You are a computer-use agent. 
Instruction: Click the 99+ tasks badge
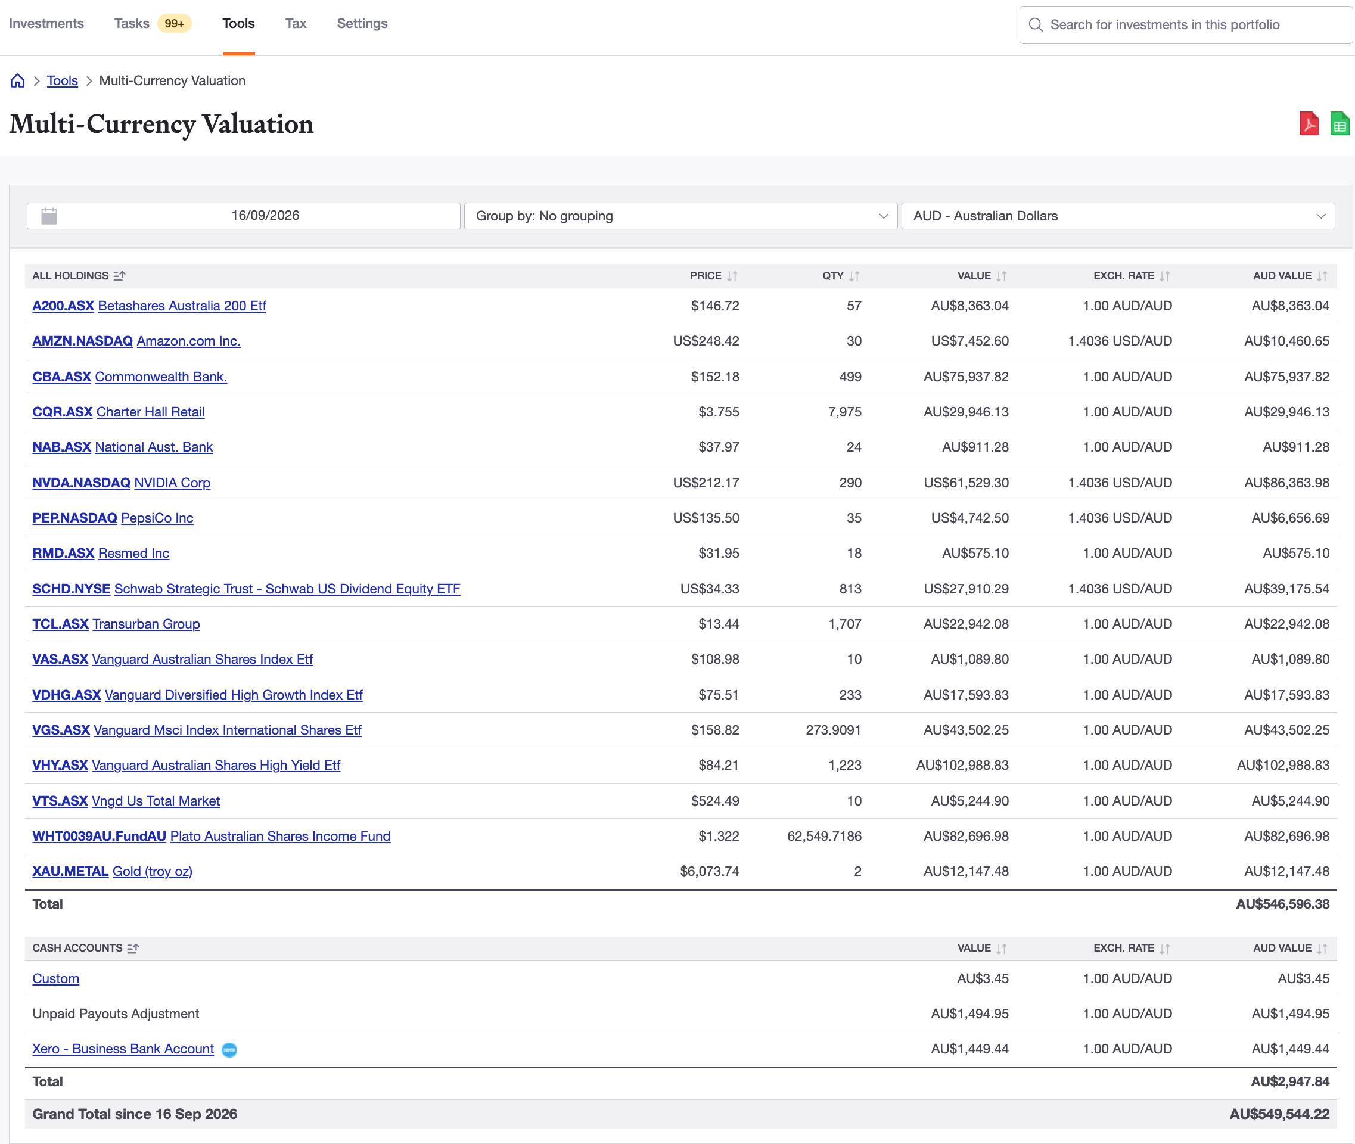point(174,24)
